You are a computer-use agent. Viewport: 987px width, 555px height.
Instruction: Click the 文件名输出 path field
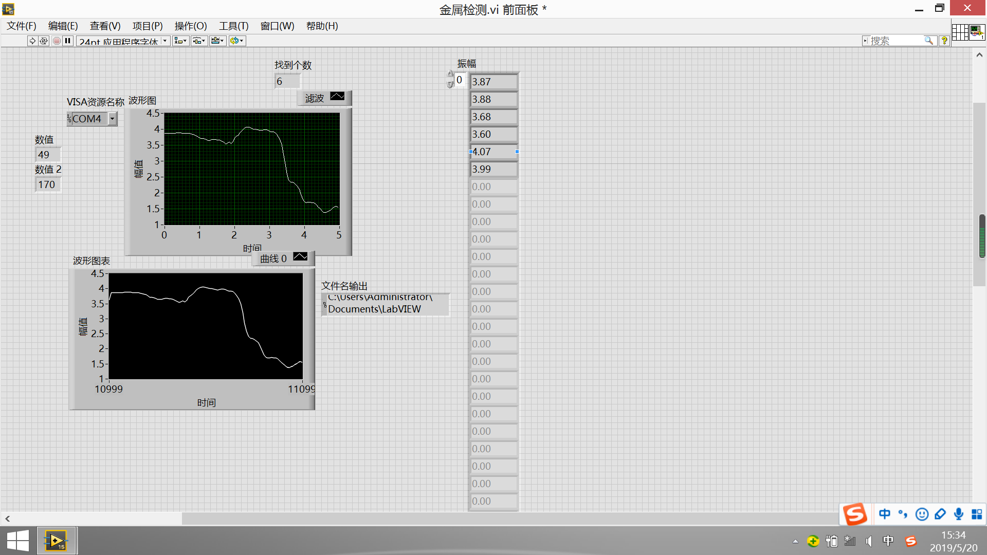[x=386, y=304]
